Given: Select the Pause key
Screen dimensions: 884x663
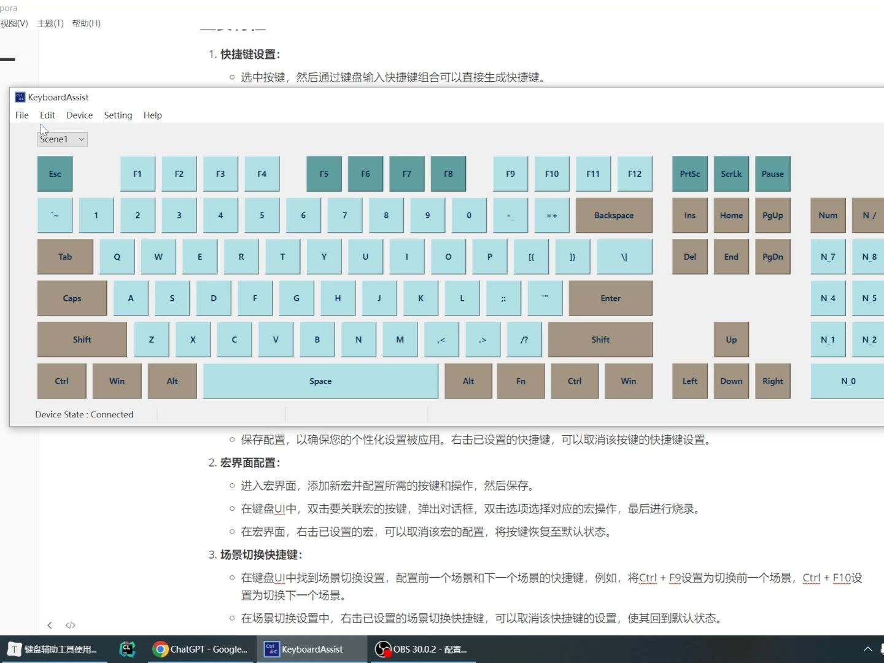Looking at the screenshot, I should (x=773, y=174).
